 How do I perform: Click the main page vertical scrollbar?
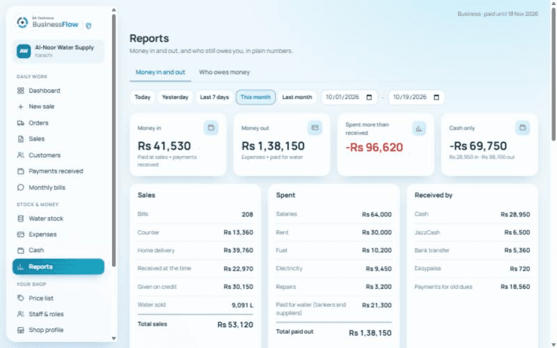(554, 74)
